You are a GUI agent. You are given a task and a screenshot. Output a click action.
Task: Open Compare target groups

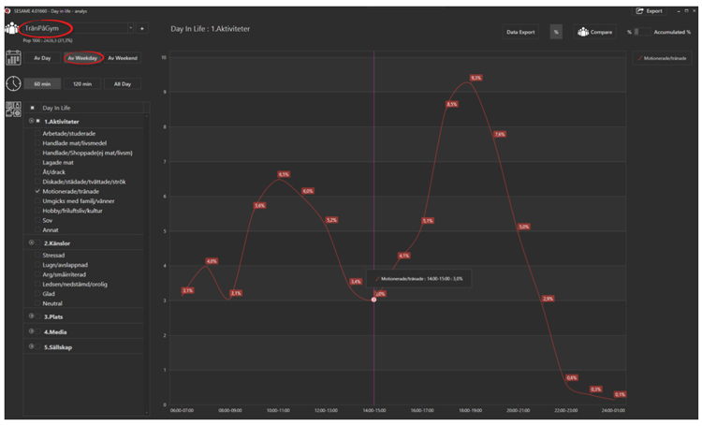pos(595,32)
